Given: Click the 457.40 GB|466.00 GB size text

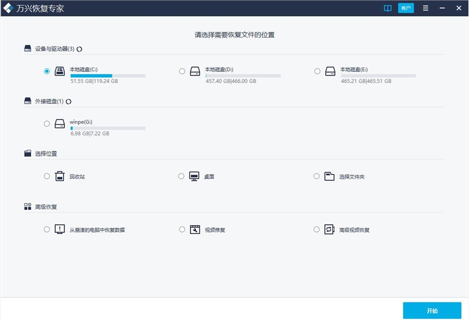Looking at the screenshot, I should [231, 81].
